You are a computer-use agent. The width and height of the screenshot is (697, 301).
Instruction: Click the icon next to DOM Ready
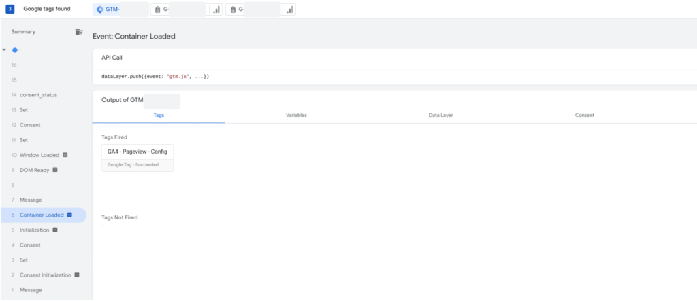(55, 170)
